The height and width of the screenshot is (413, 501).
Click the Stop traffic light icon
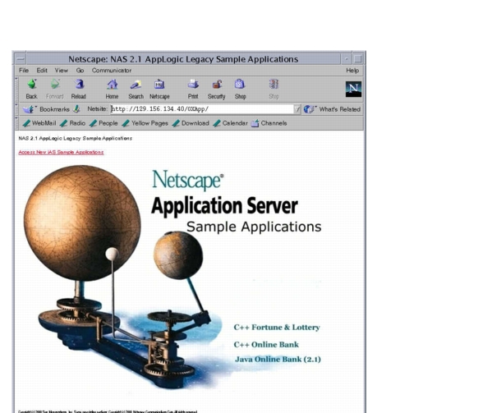point(273,85)
